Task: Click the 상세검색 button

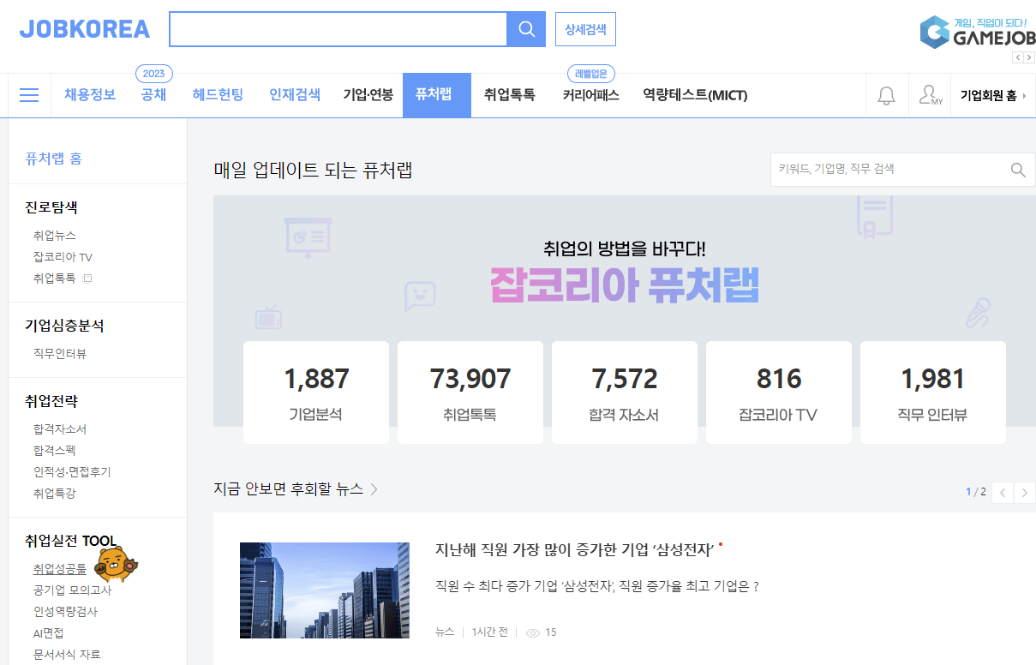Action: (x=585, y=28)
